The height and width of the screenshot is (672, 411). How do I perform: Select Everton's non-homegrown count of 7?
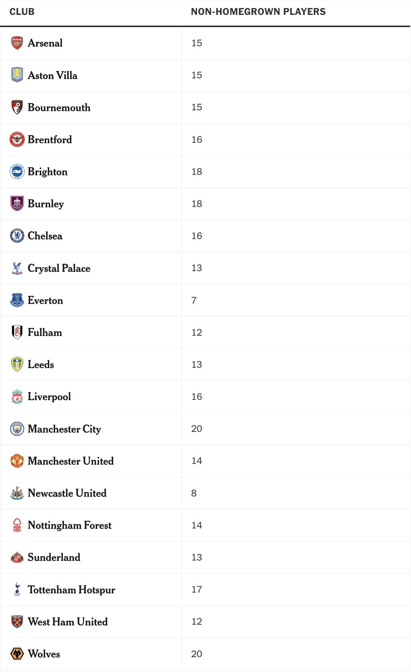tap(194, 300)
